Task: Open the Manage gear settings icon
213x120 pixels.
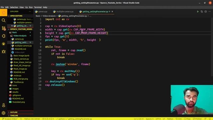Action: [4, 113]
